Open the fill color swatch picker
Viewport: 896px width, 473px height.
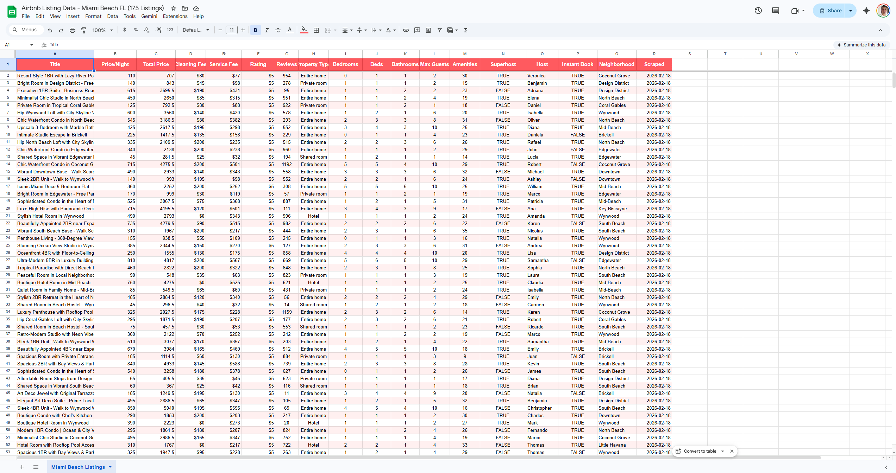tap(304, 30)
